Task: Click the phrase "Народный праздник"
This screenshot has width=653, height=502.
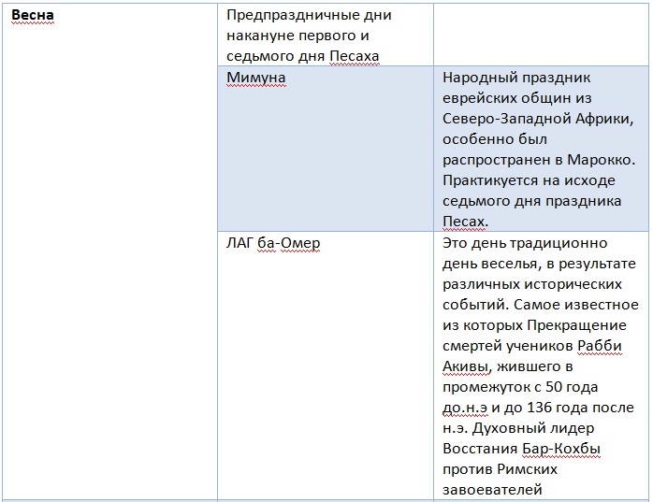Action: pyautogui.click(x=516, y=79)
